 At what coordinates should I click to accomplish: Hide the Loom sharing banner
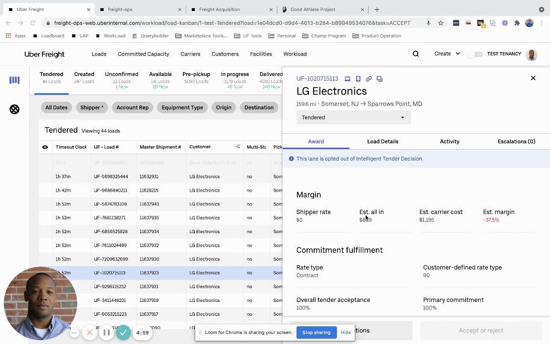point(346,333)
